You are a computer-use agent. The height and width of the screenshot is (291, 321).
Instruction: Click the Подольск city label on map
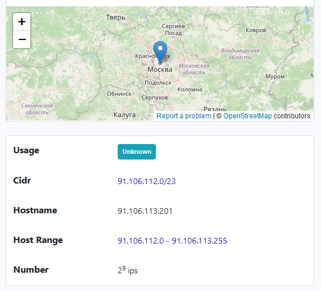(158, 82)
